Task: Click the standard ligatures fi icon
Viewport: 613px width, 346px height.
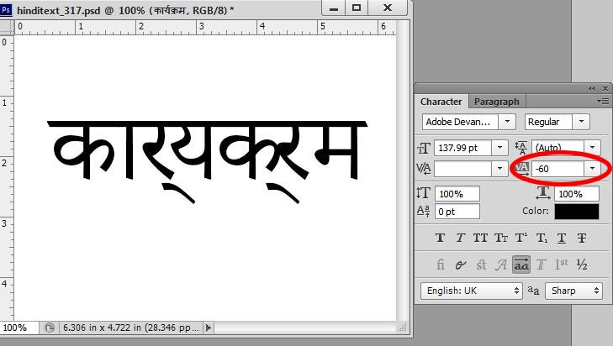Action: point(441,265)
